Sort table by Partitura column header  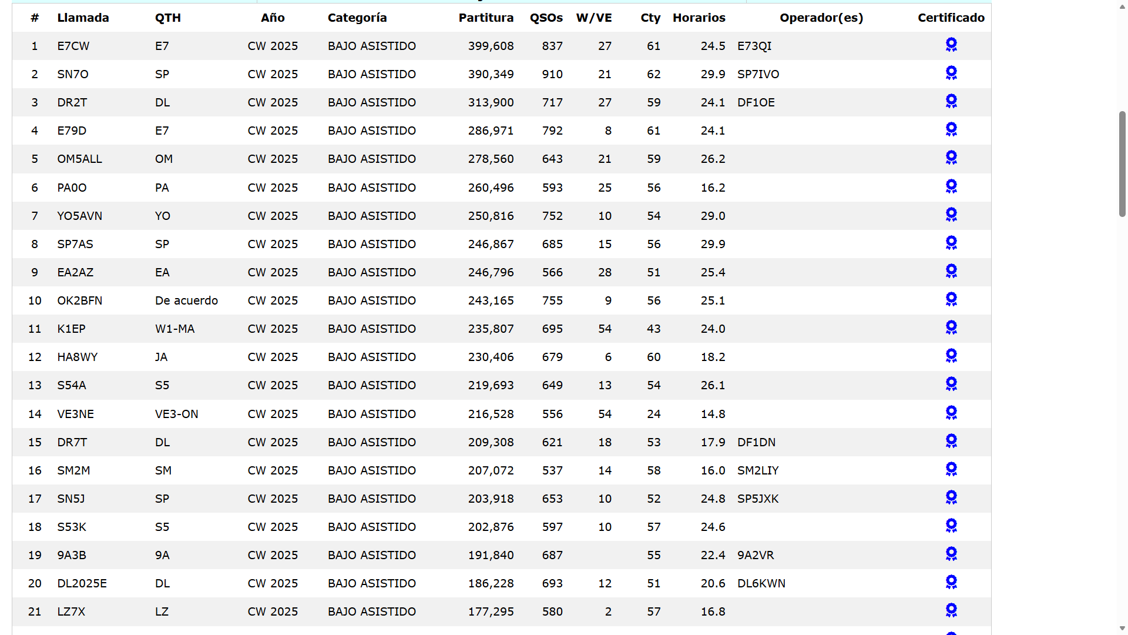(486, 18)
